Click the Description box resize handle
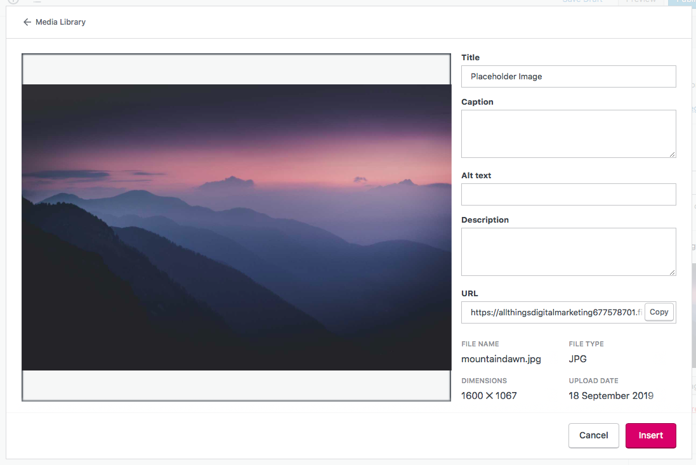The width and height of the screenshot is (696, 465). (672, 272)
